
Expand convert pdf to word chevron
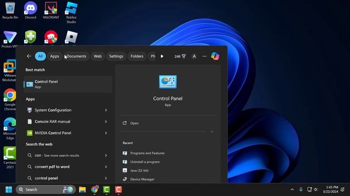(x=106, y=167)
